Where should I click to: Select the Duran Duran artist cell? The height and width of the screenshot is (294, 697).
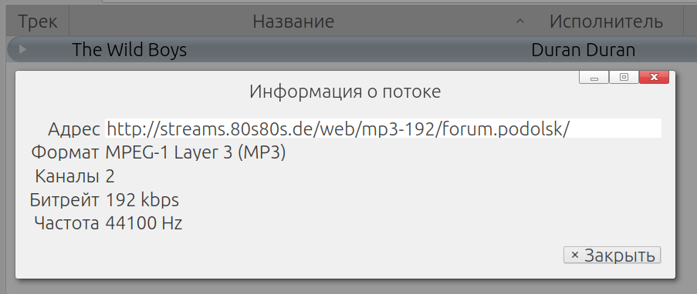click(584, 50)
